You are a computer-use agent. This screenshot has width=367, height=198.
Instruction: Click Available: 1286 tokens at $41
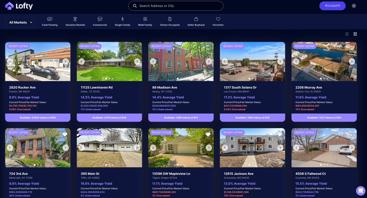point(181,118)
